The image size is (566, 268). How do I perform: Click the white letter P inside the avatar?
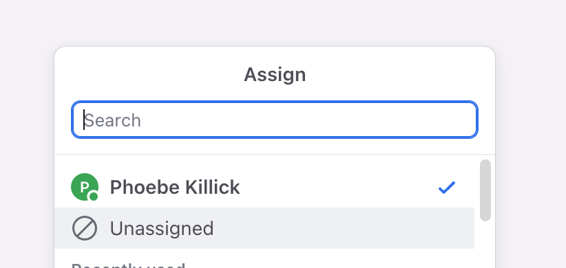[x=84, y=187]
